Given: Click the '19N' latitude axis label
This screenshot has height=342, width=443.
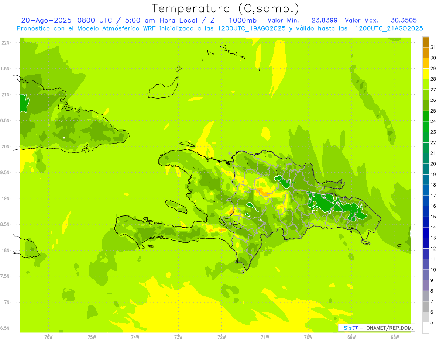Looking at the screenshot, I should point(6,198).
